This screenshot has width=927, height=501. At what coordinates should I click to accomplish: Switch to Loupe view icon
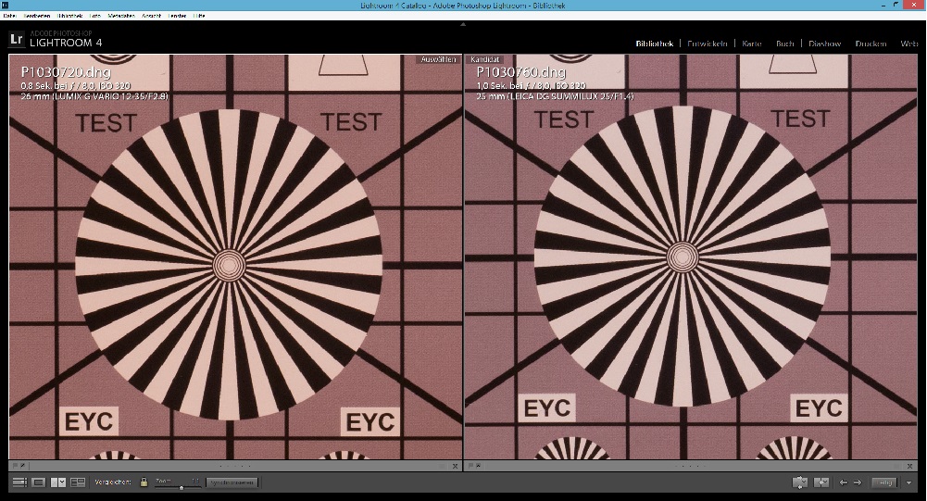click(x=39, y=482)
